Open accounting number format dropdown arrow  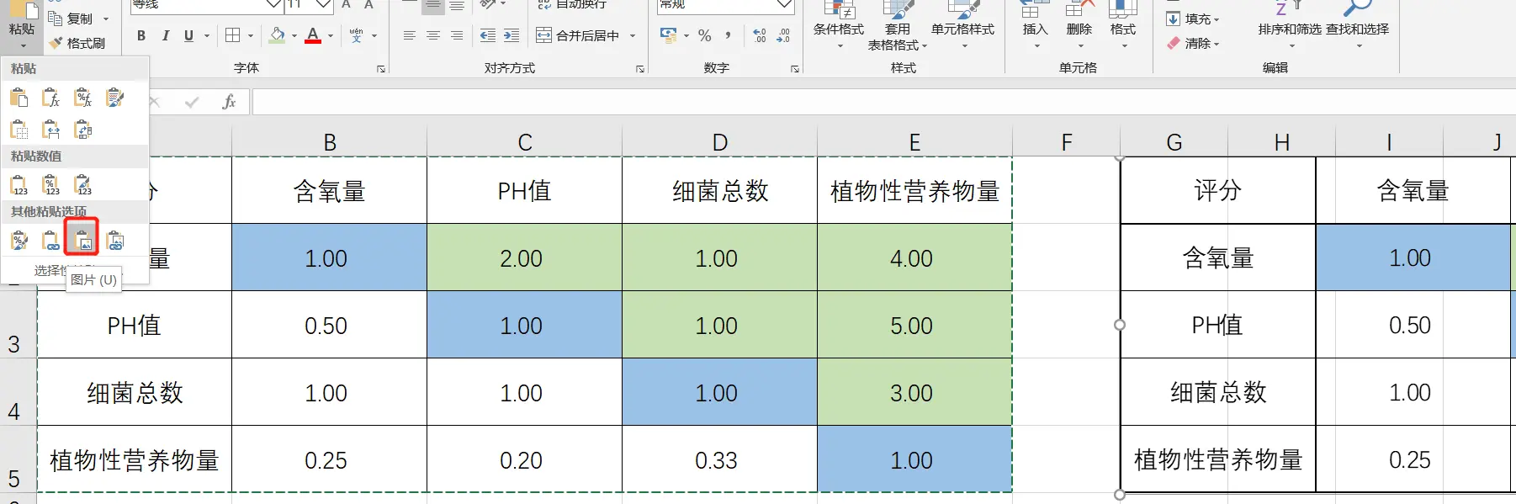[686, 36]
